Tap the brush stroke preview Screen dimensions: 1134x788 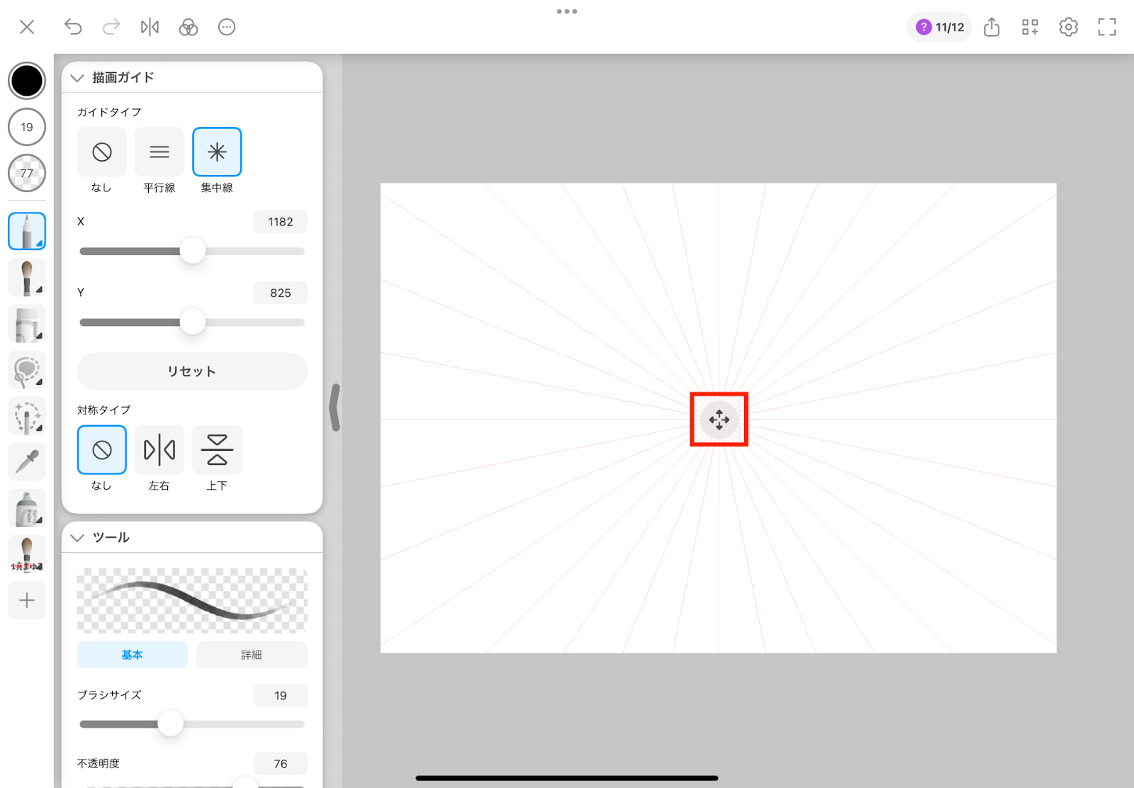[x=192, y=600]
